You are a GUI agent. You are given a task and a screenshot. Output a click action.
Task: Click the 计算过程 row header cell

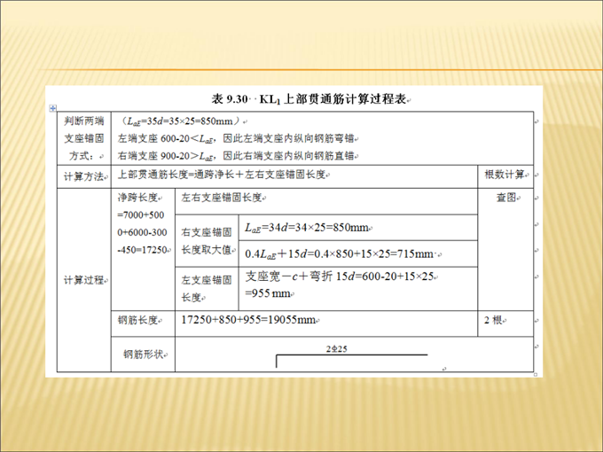[84, 280]
